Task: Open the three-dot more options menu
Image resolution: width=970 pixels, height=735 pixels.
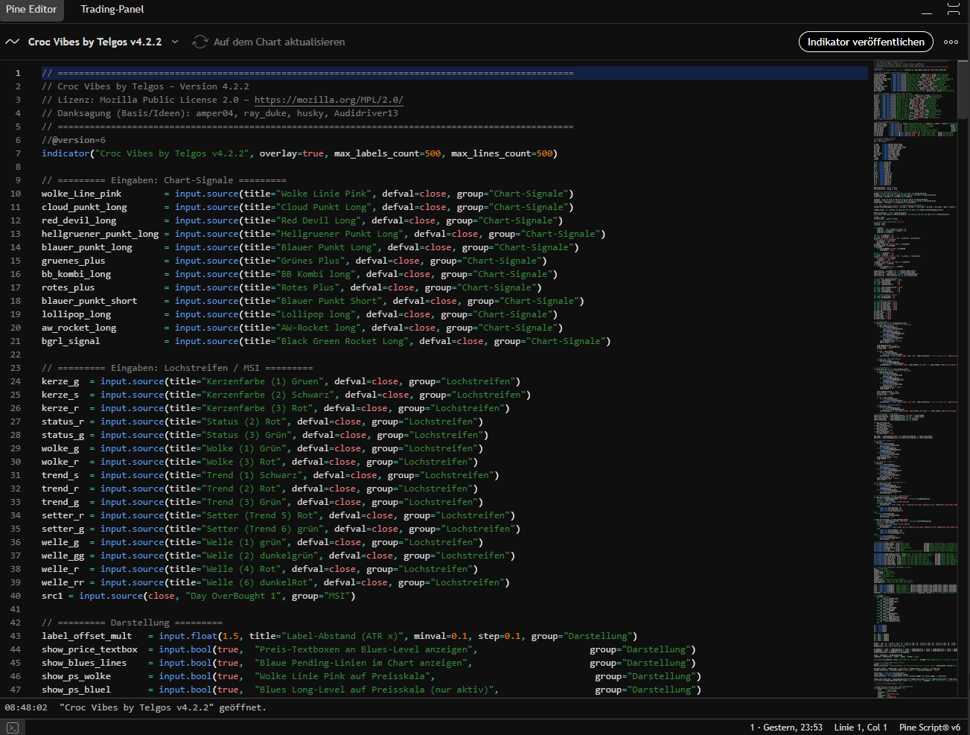Action: pyautogui.click(x=951, y=42)
